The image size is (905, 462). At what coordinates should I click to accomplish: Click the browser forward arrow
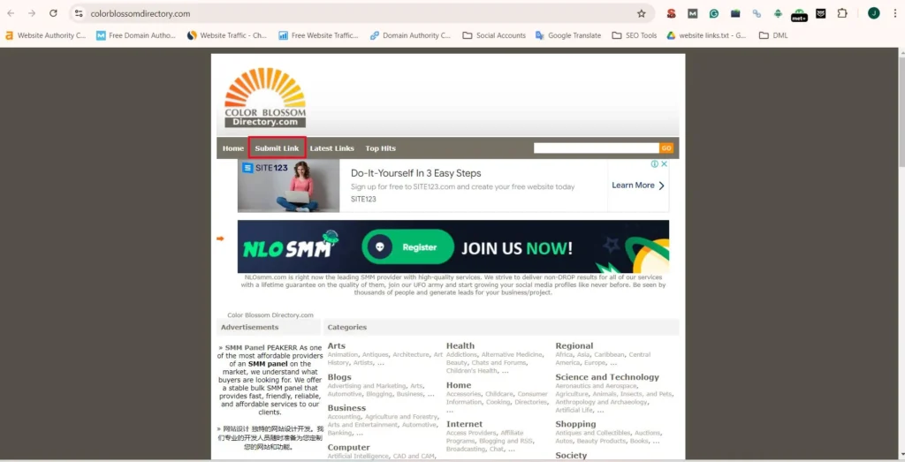32,13
